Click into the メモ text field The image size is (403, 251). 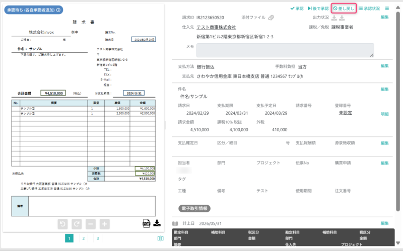pyautogui.click(x=285, y=50)
